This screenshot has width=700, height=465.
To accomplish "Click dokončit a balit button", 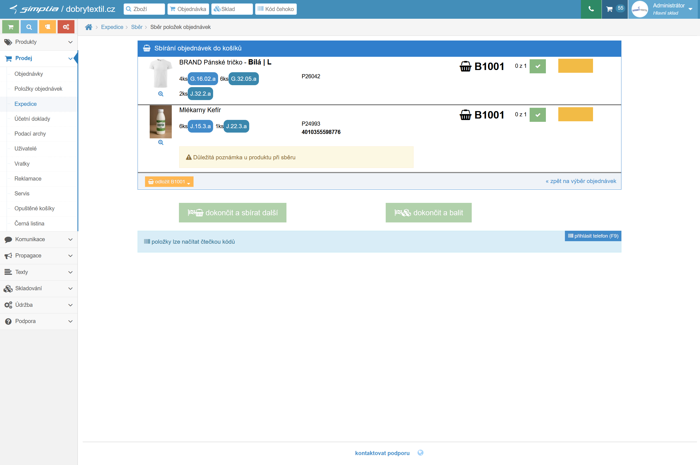I will click(428, 213).
